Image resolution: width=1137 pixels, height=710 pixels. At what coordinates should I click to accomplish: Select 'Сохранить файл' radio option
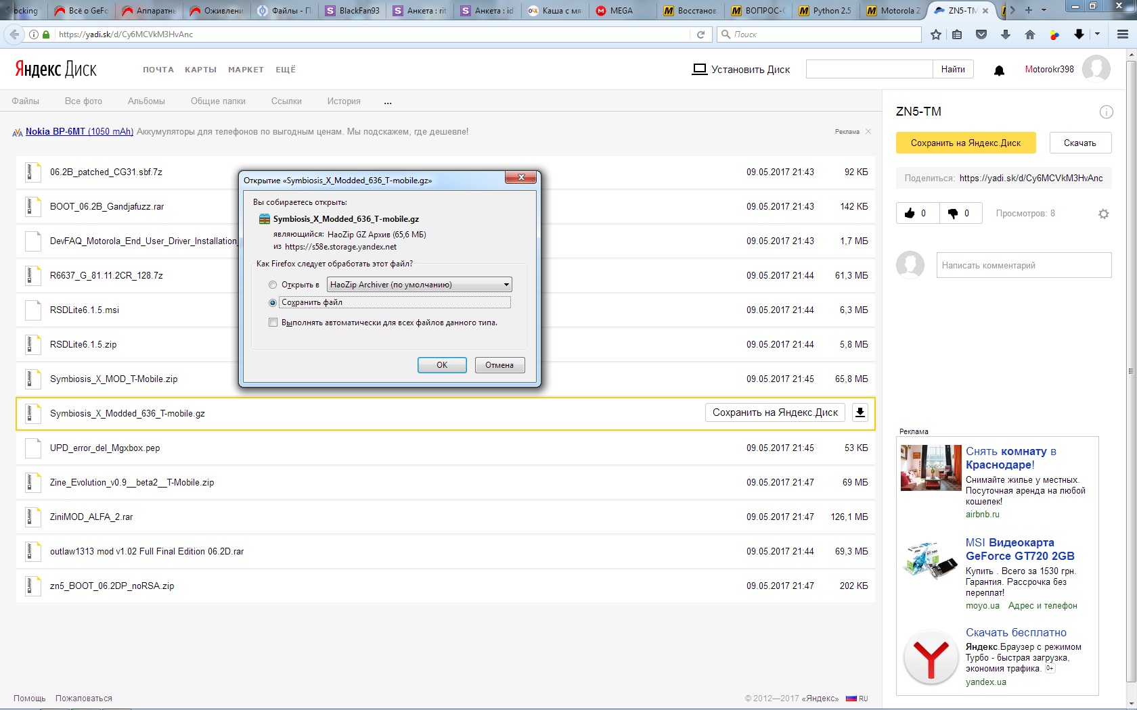[x=273, y=302]
